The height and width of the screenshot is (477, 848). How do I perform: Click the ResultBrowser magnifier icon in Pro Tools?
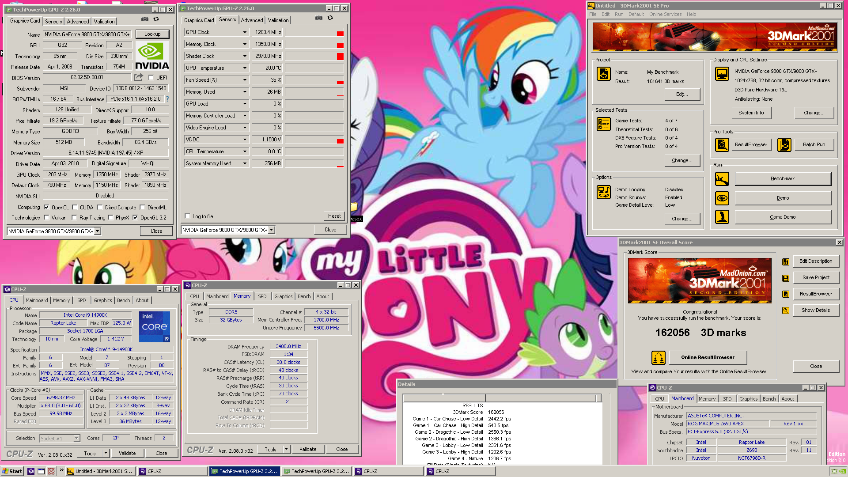722,144
